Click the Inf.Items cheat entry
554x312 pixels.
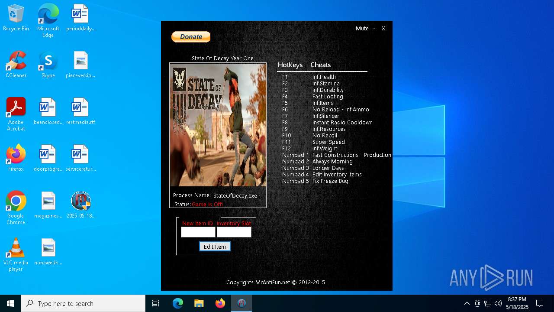322,103
